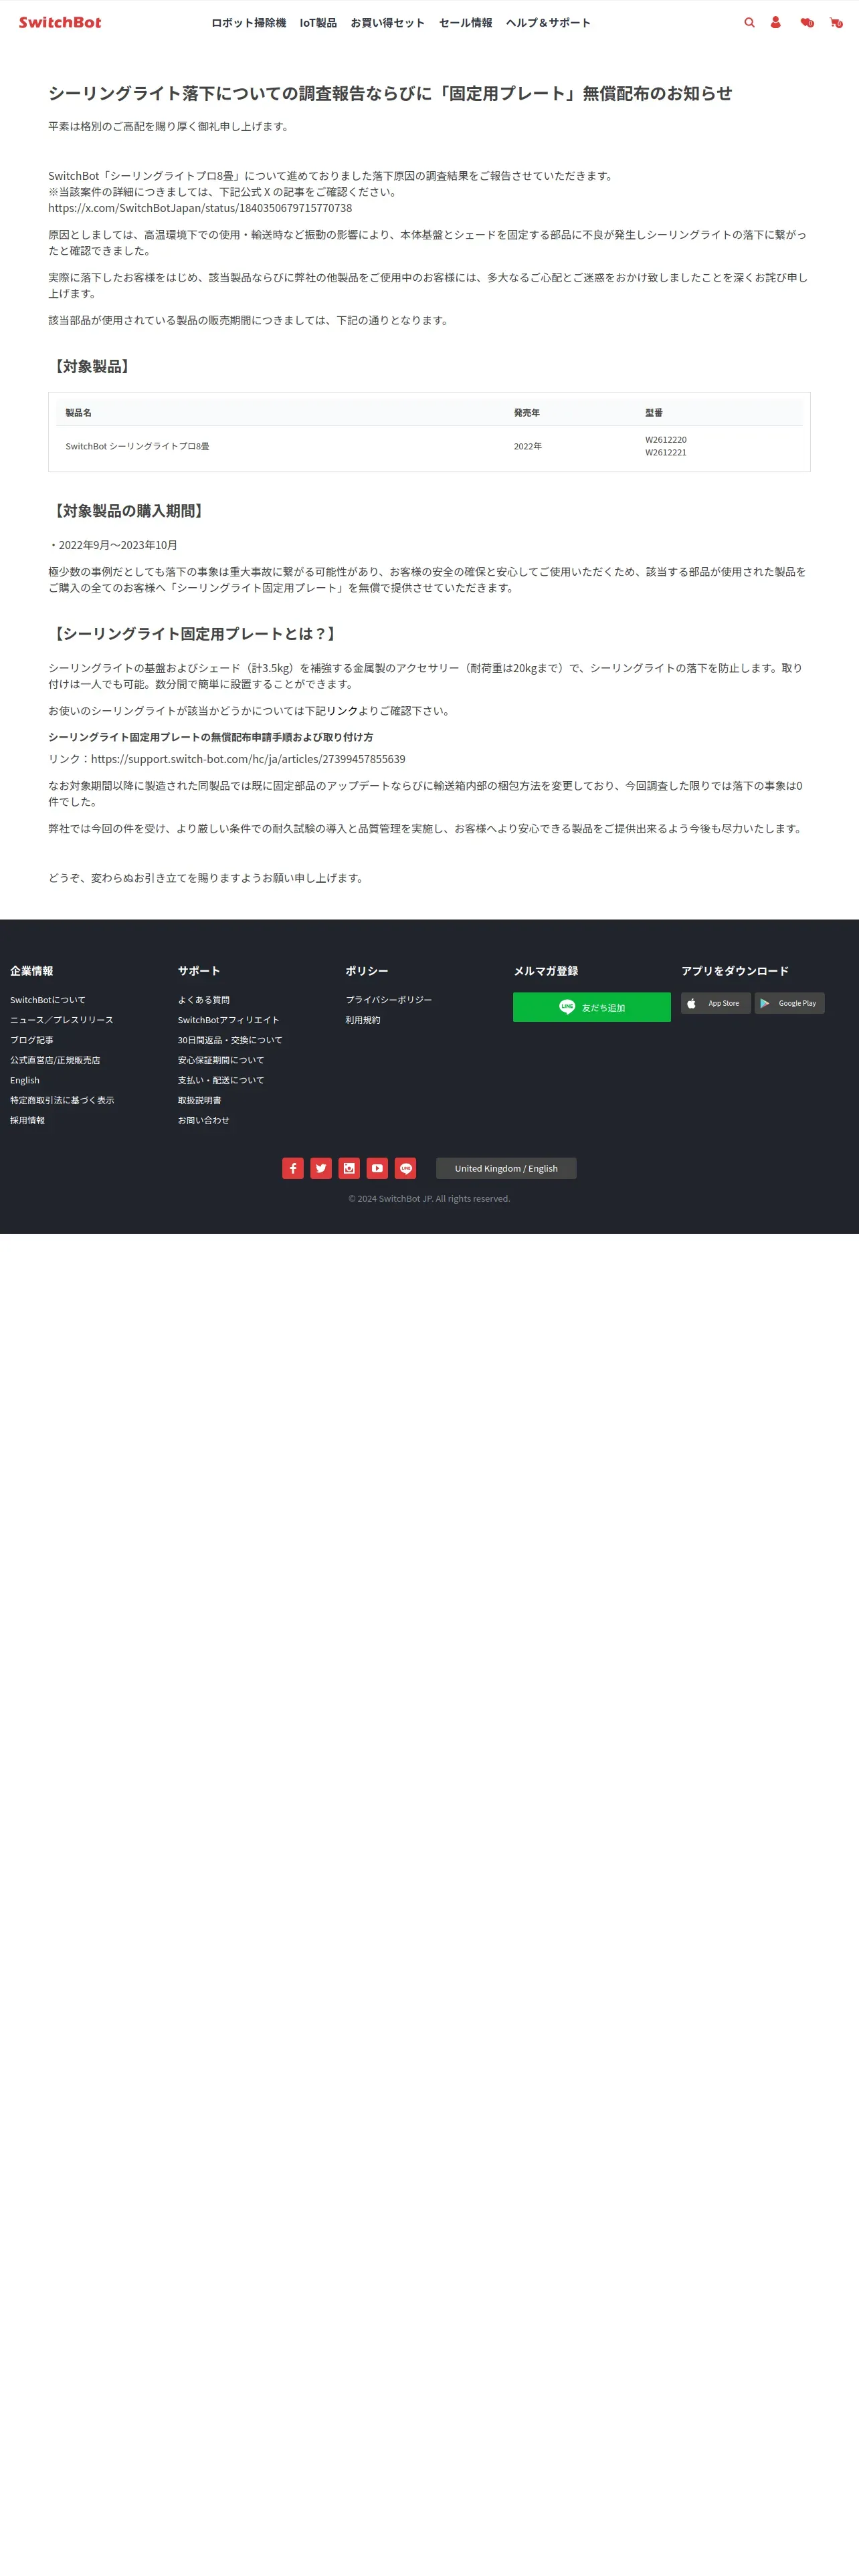Open the United Kingdom / English region selector
Image resolution: width=859 pixels, height=2576 pixels.
506,1168
